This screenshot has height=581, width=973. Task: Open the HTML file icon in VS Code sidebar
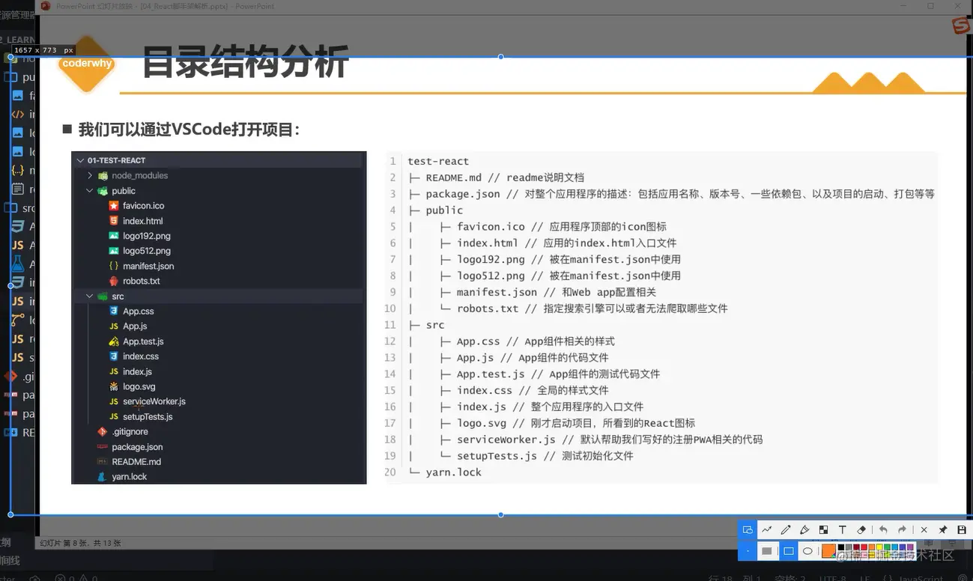pyautogui.click(x=19, y=115)
